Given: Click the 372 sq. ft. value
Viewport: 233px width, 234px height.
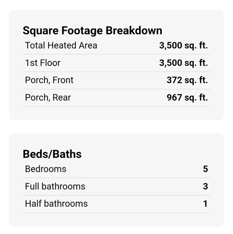Looking at the screenshot, I should point(187,80).
